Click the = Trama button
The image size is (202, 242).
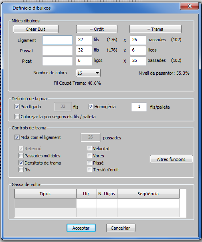coord(156,29)
